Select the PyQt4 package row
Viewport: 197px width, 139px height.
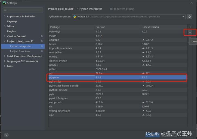pyautogui.click(x=118, y=36)
